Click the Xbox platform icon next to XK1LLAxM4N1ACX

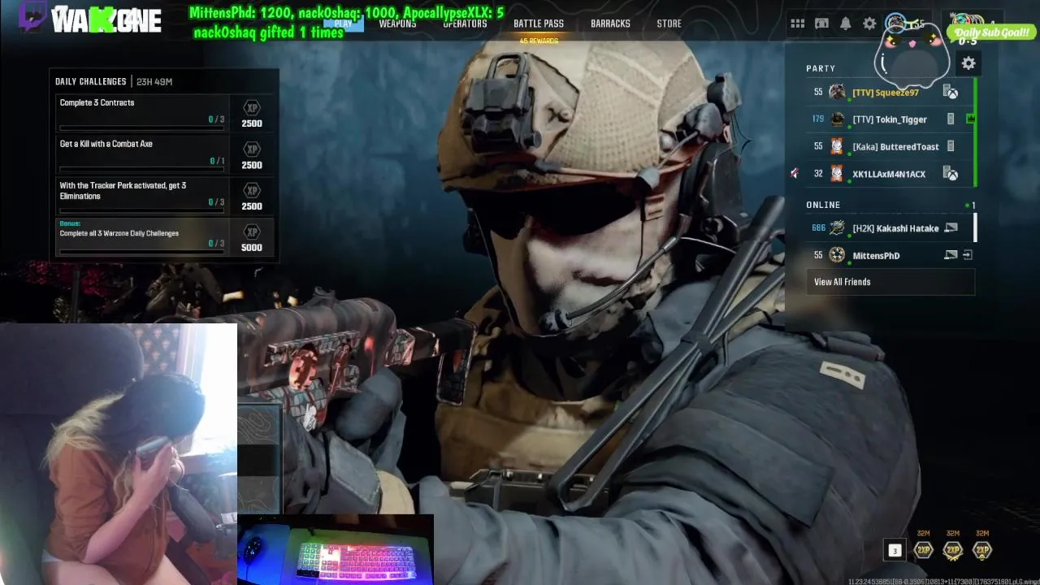point(951,174)
